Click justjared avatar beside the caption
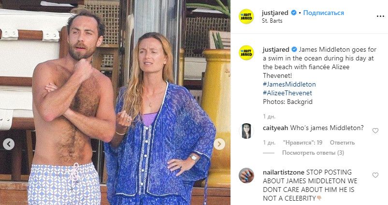 coord(246,53)
